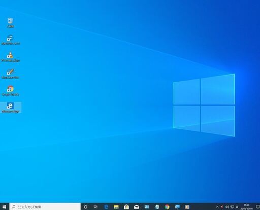Image resolution: width=260 pixels, height=210 pixels.
Task: Select the VLC media player shortcut
Action: (x=10, y=57)
